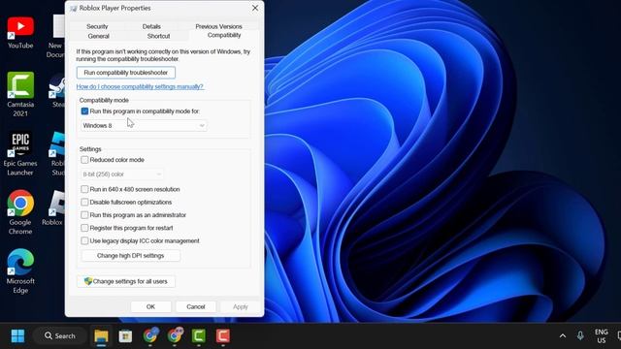The image size is (621, 349).
Task: Enable Use legacy display ICC color management
Action: point(84,240)
